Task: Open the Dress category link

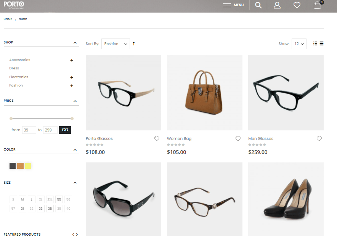Action: [14, 68]
